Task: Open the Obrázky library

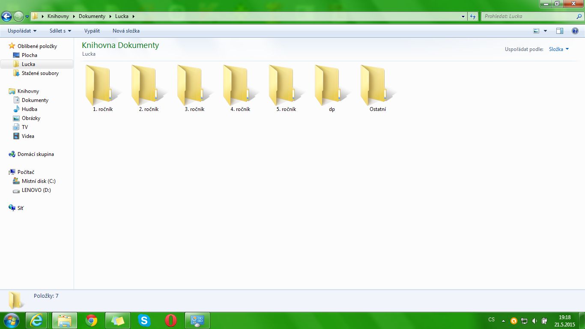Action: coord(31,118)
